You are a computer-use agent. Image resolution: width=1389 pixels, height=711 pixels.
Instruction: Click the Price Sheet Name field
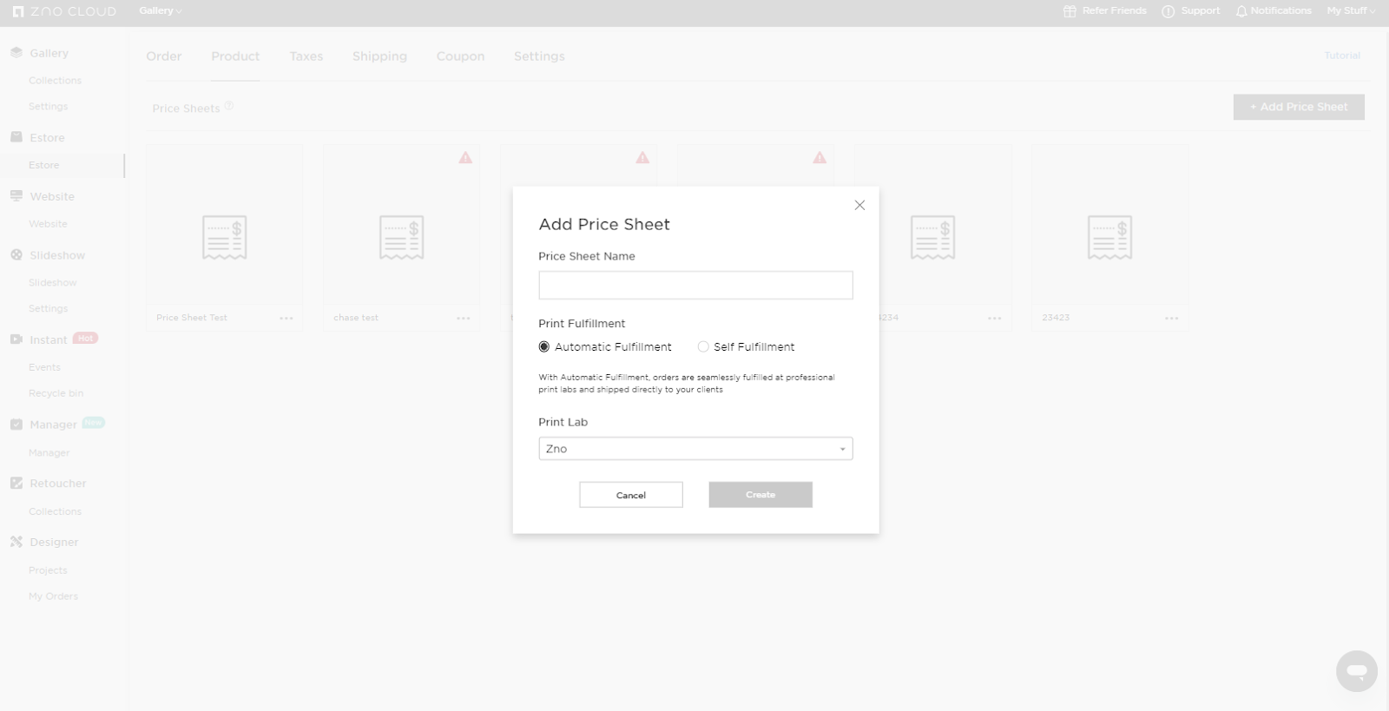point(695,286)
